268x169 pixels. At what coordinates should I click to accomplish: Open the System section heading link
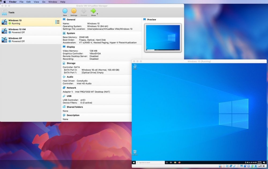[71, 33]
